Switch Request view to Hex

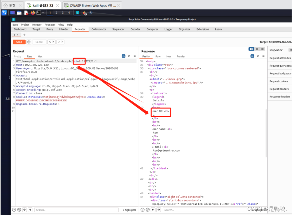pos(40,56)
